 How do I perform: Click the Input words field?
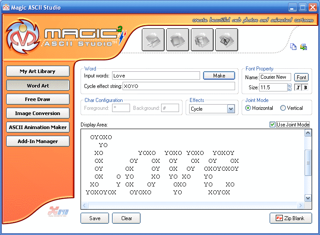point(156,75)
